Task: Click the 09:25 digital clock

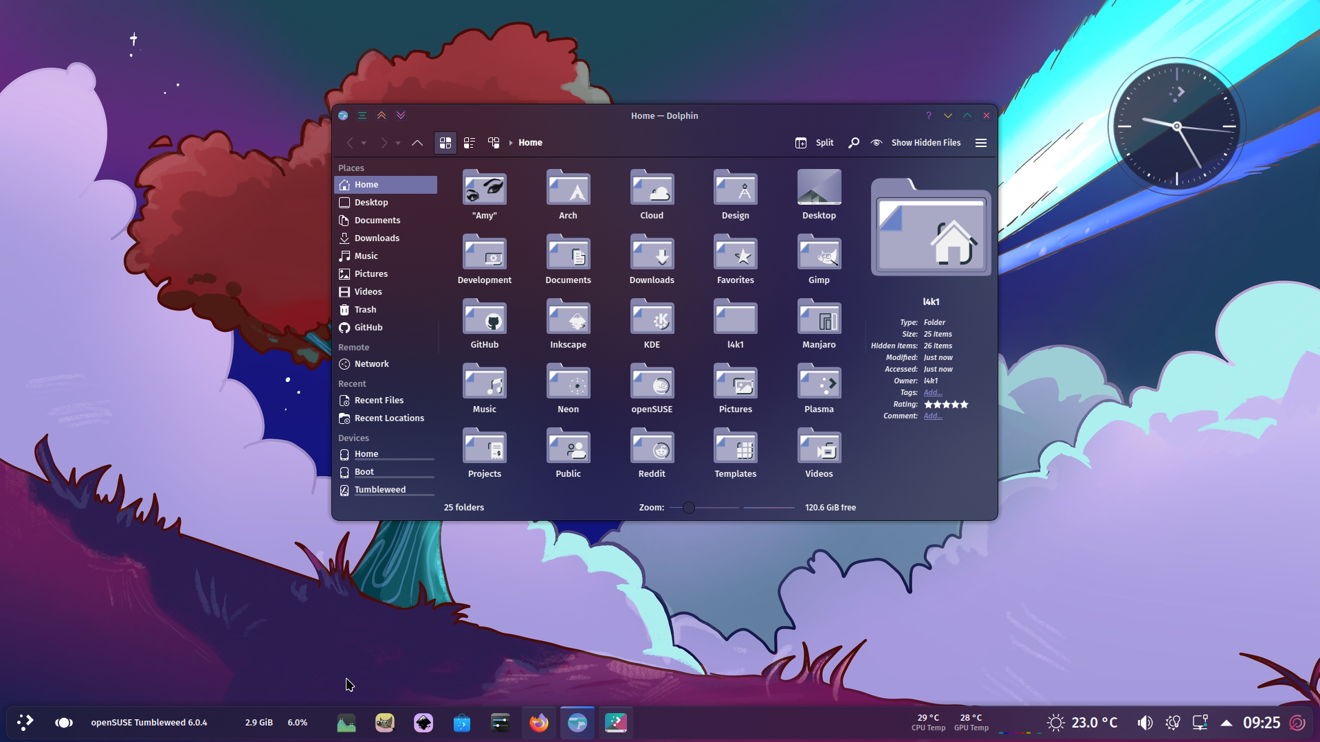Action: point(1262,723)
